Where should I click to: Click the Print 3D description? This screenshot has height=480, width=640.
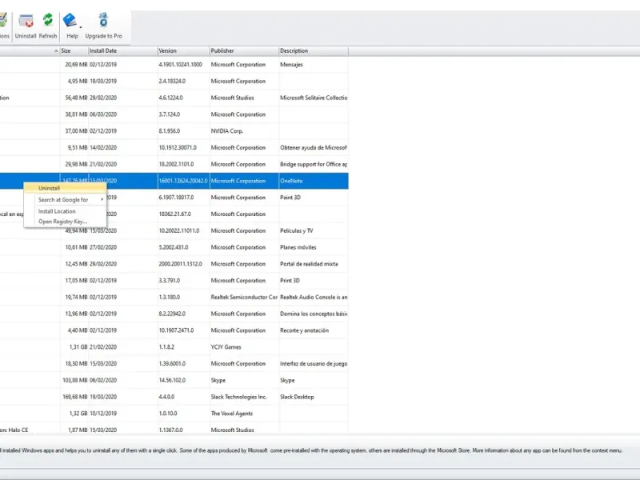(x=290, y=281)
